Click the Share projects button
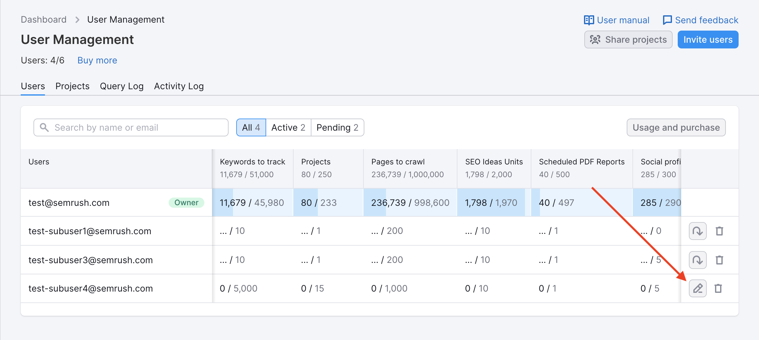 pyautogui.click(x=628, y=40)
